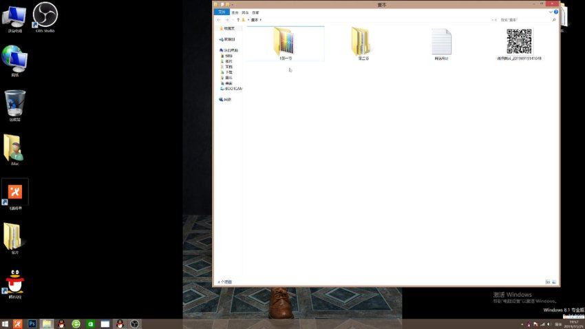585x329 pixels.
Task: Open Videos (视频) in the sidebar
Action: click(x=227, y=56)
